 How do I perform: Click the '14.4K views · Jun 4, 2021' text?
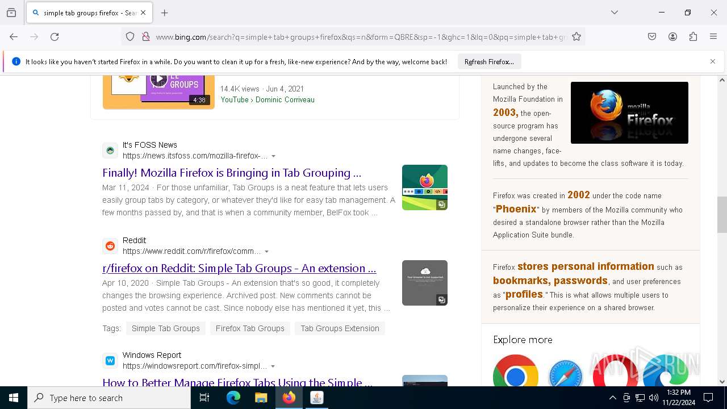[x=262, y=89]
